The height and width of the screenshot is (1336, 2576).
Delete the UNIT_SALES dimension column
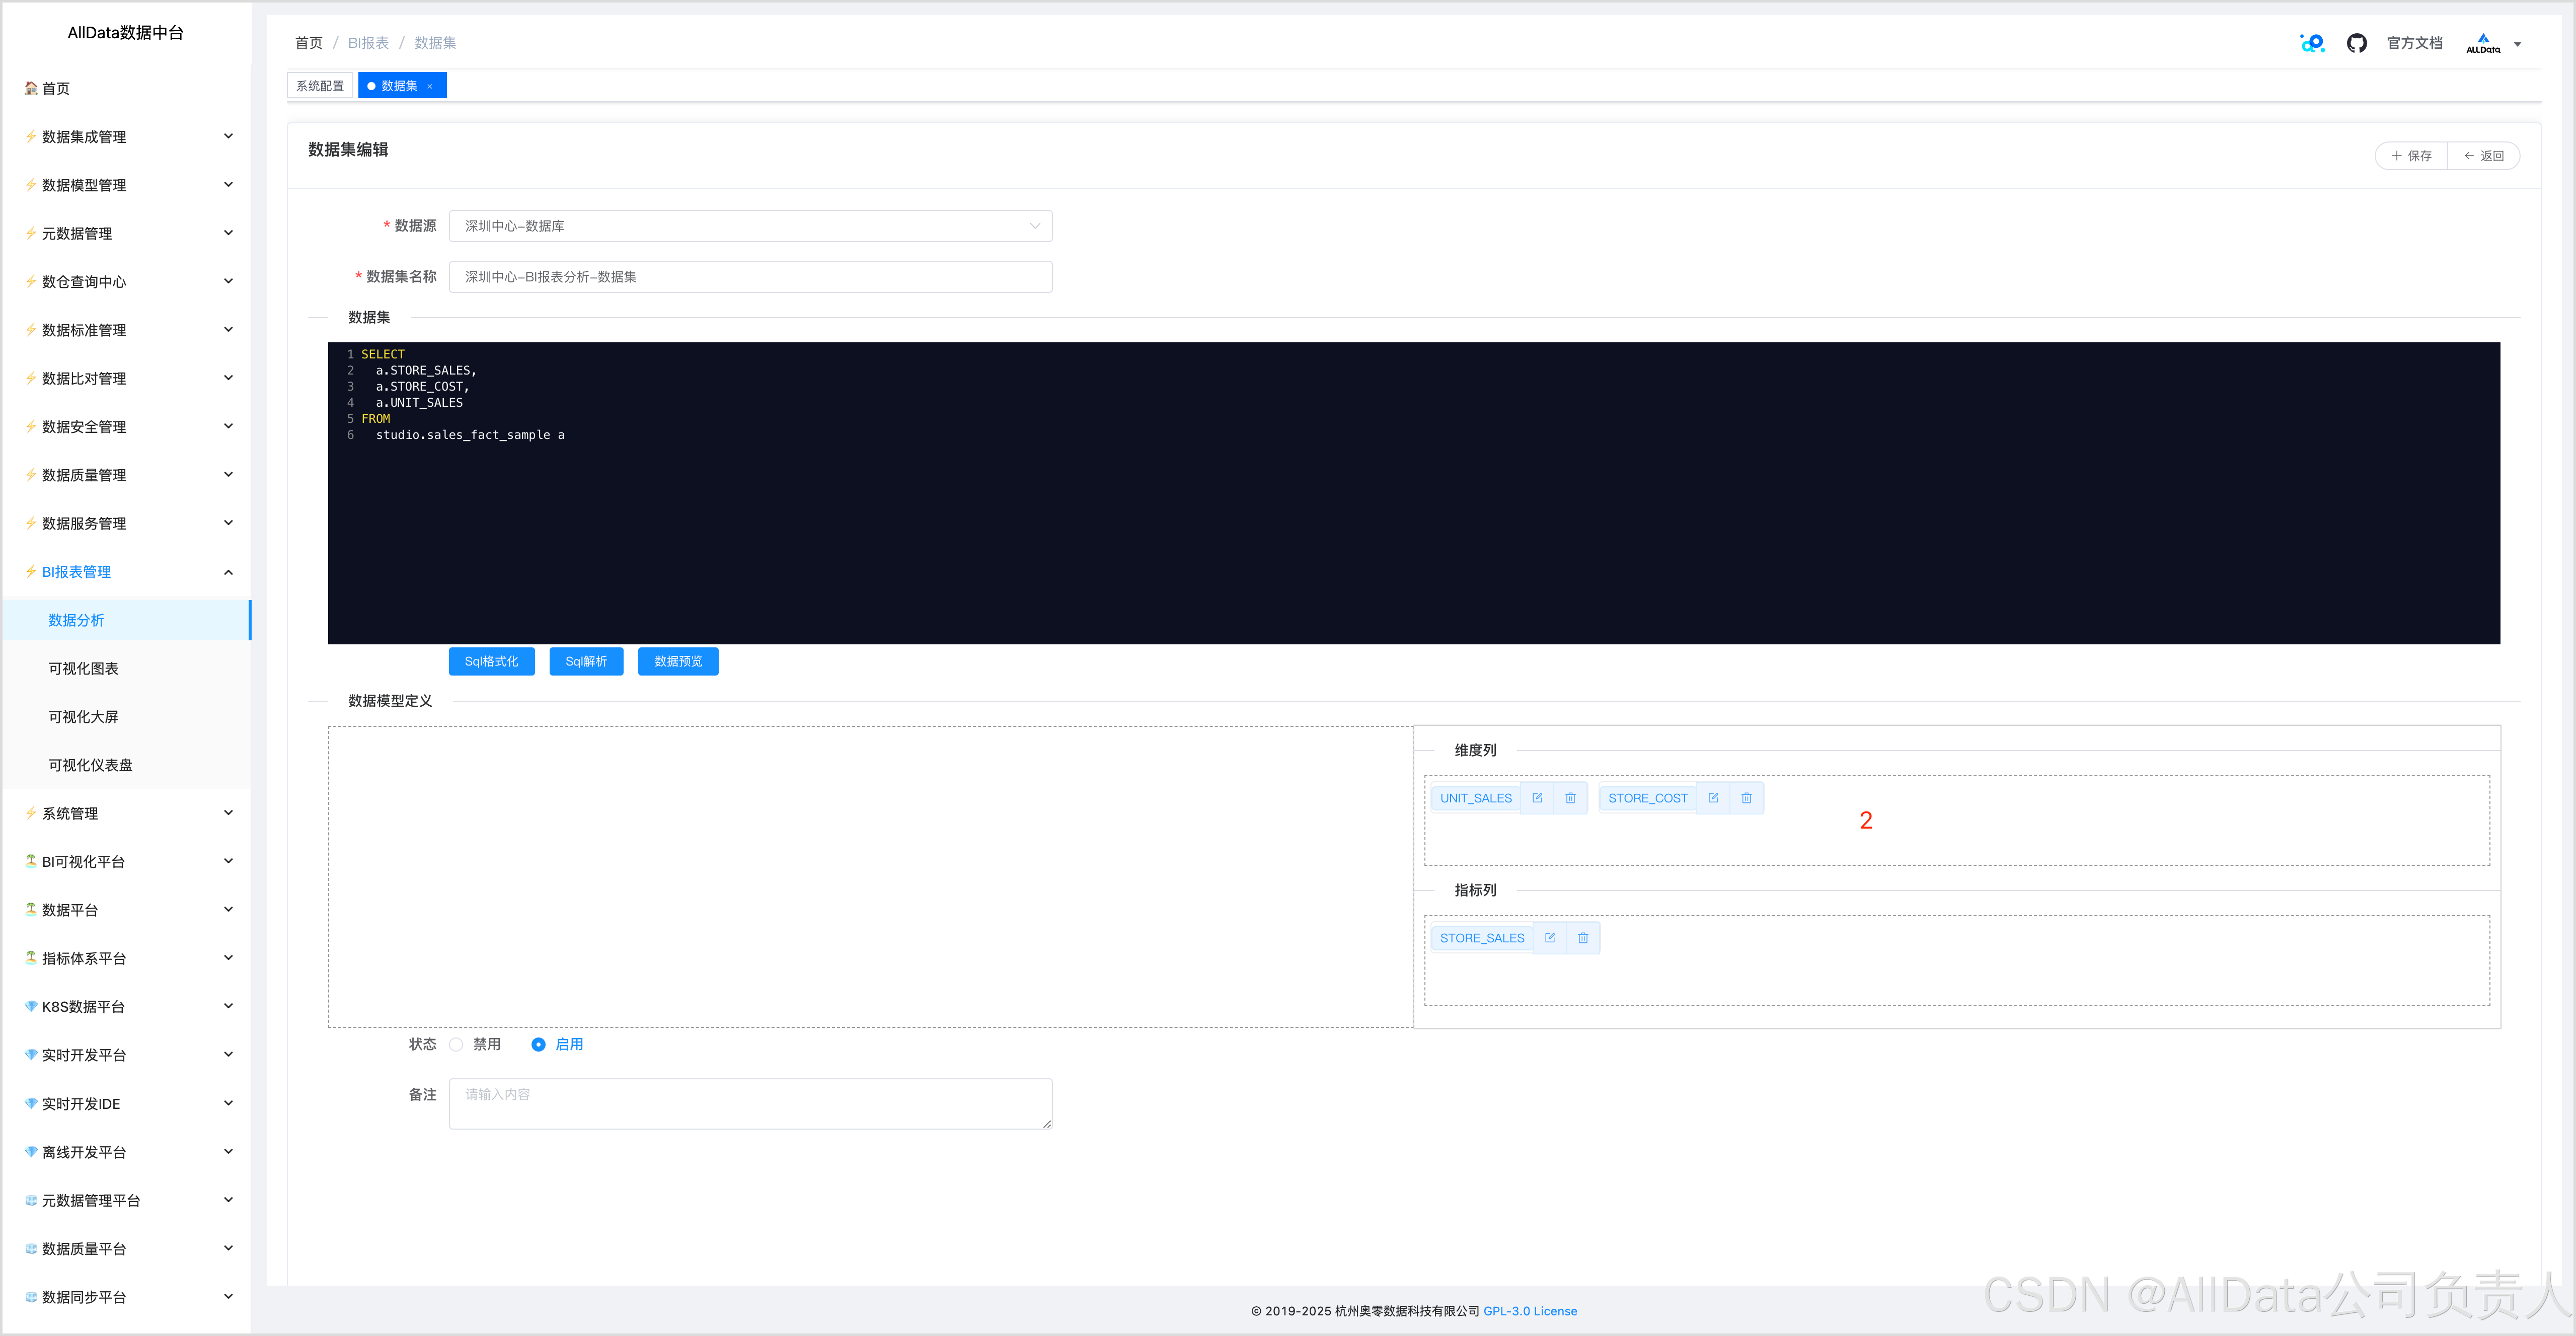[x=1570, y=798]
